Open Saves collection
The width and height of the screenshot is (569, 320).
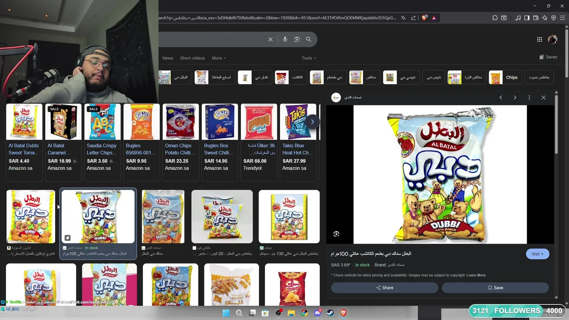(548, 57)
